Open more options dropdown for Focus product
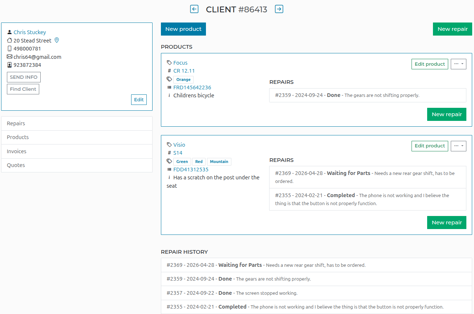This screenshot has width=474, height=314. point(458,64)
